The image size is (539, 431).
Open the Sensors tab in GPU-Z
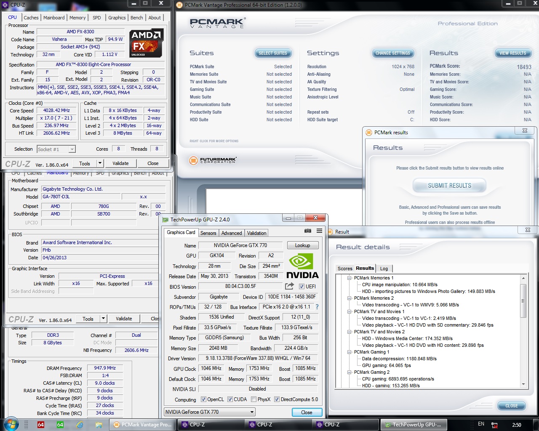[x=208, y=233]
